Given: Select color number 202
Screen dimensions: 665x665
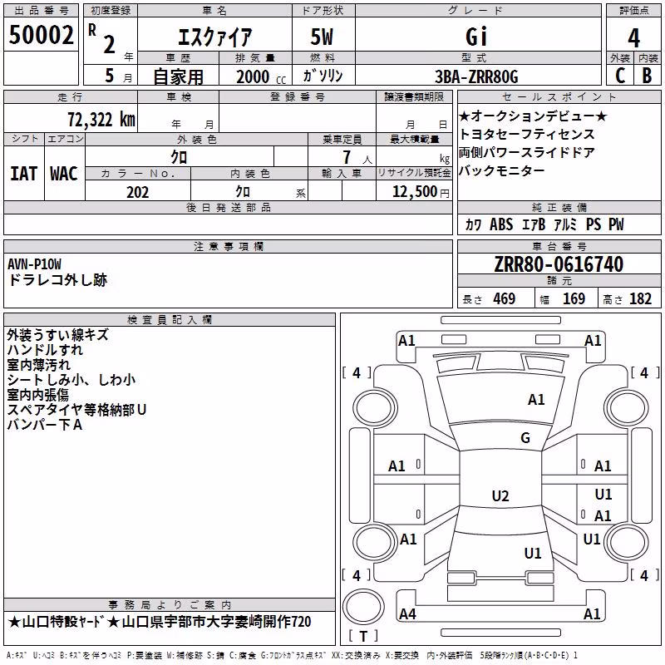Looking at the screenshot, I should click(x=137, y=192).
